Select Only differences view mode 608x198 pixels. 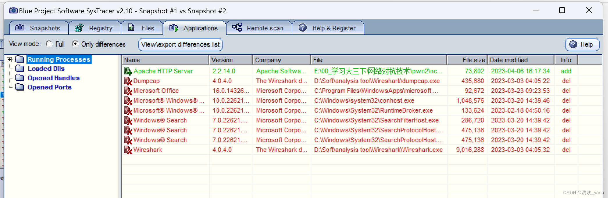coord(75,44)
